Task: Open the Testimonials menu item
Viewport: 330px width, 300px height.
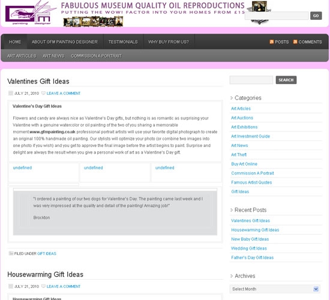Action: (x=123, y=41)
